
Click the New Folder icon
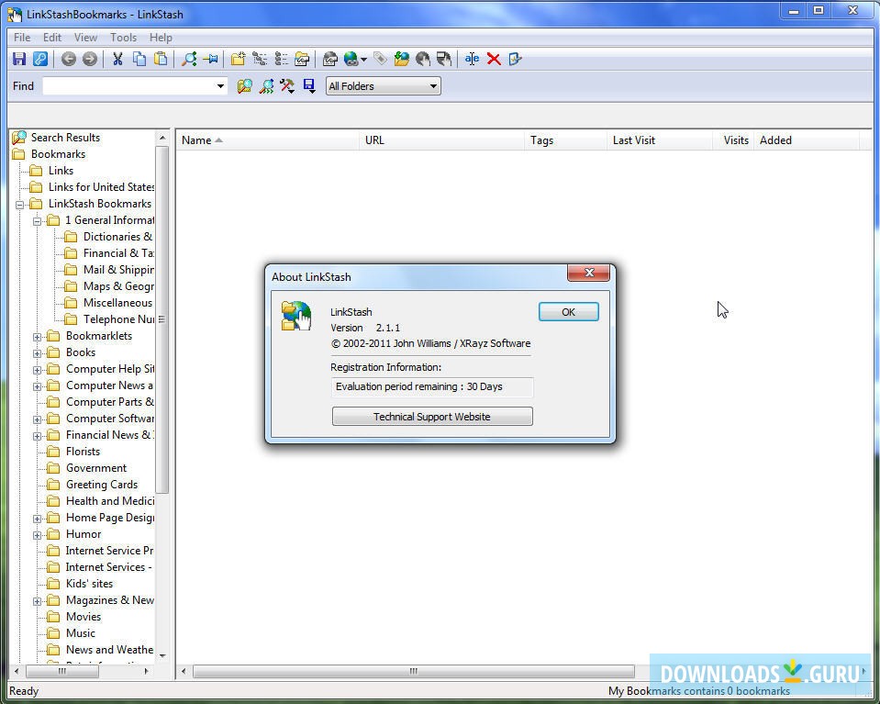pyautogui.click(x=238, y=59)
